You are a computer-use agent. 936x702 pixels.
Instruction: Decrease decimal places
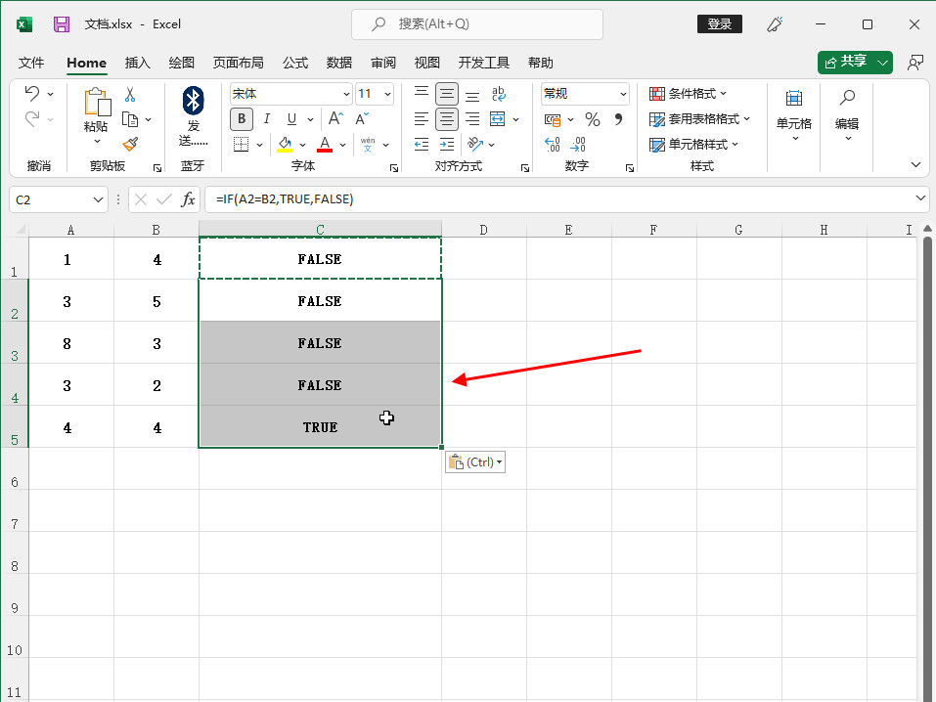(x=578, y=145)
